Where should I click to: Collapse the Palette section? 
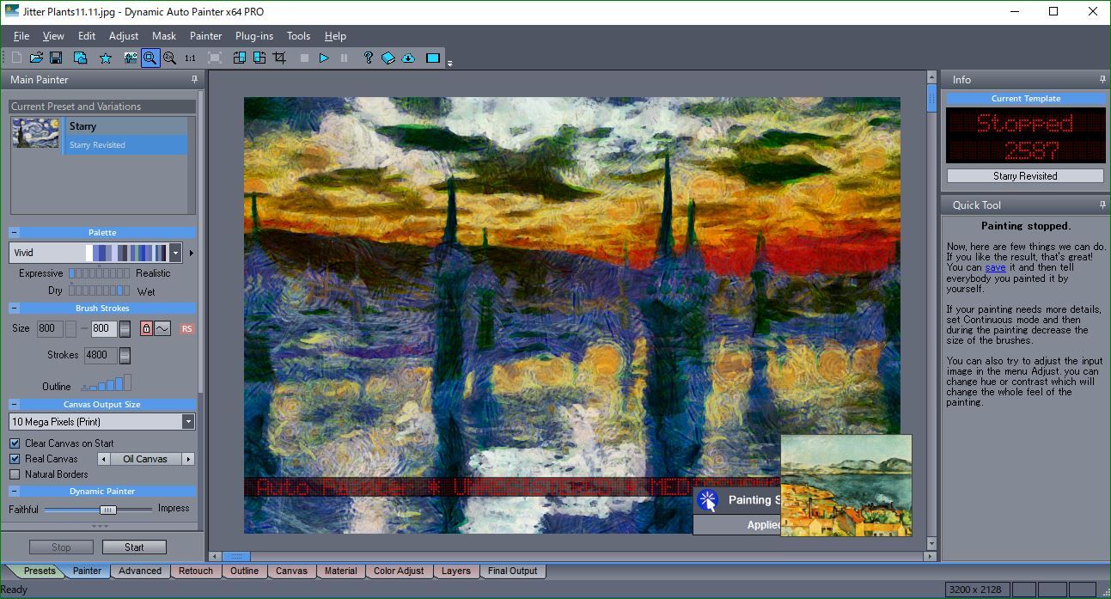(x=15, y=232)
